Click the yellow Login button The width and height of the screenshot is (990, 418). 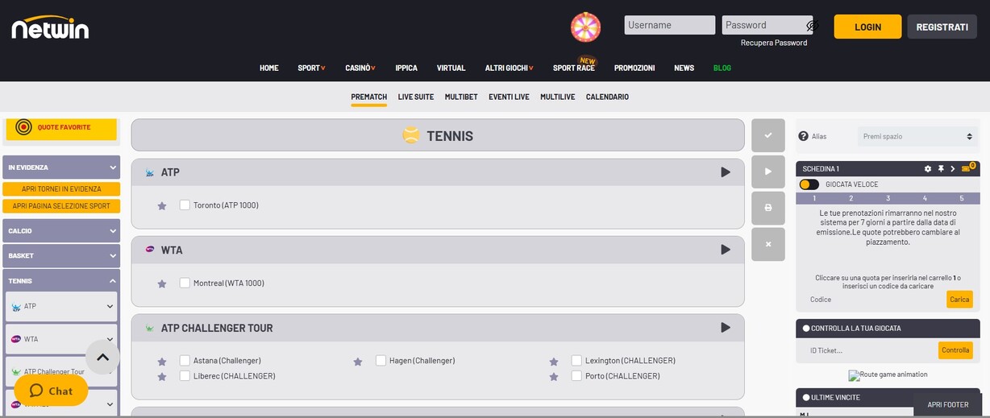(x=867, y=27)
